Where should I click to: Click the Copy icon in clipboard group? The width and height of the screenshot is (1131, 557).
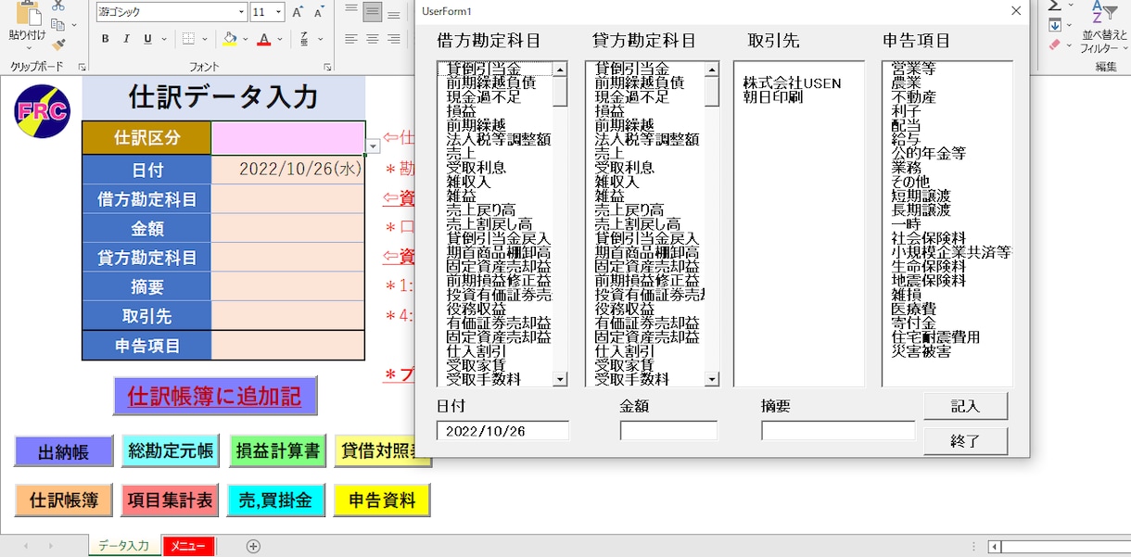click(58, 25)
